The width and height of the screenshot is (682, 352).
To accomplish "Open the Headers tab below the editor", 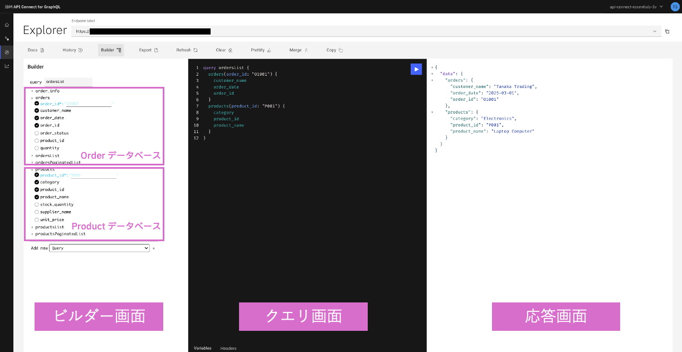I will point(228,348).
